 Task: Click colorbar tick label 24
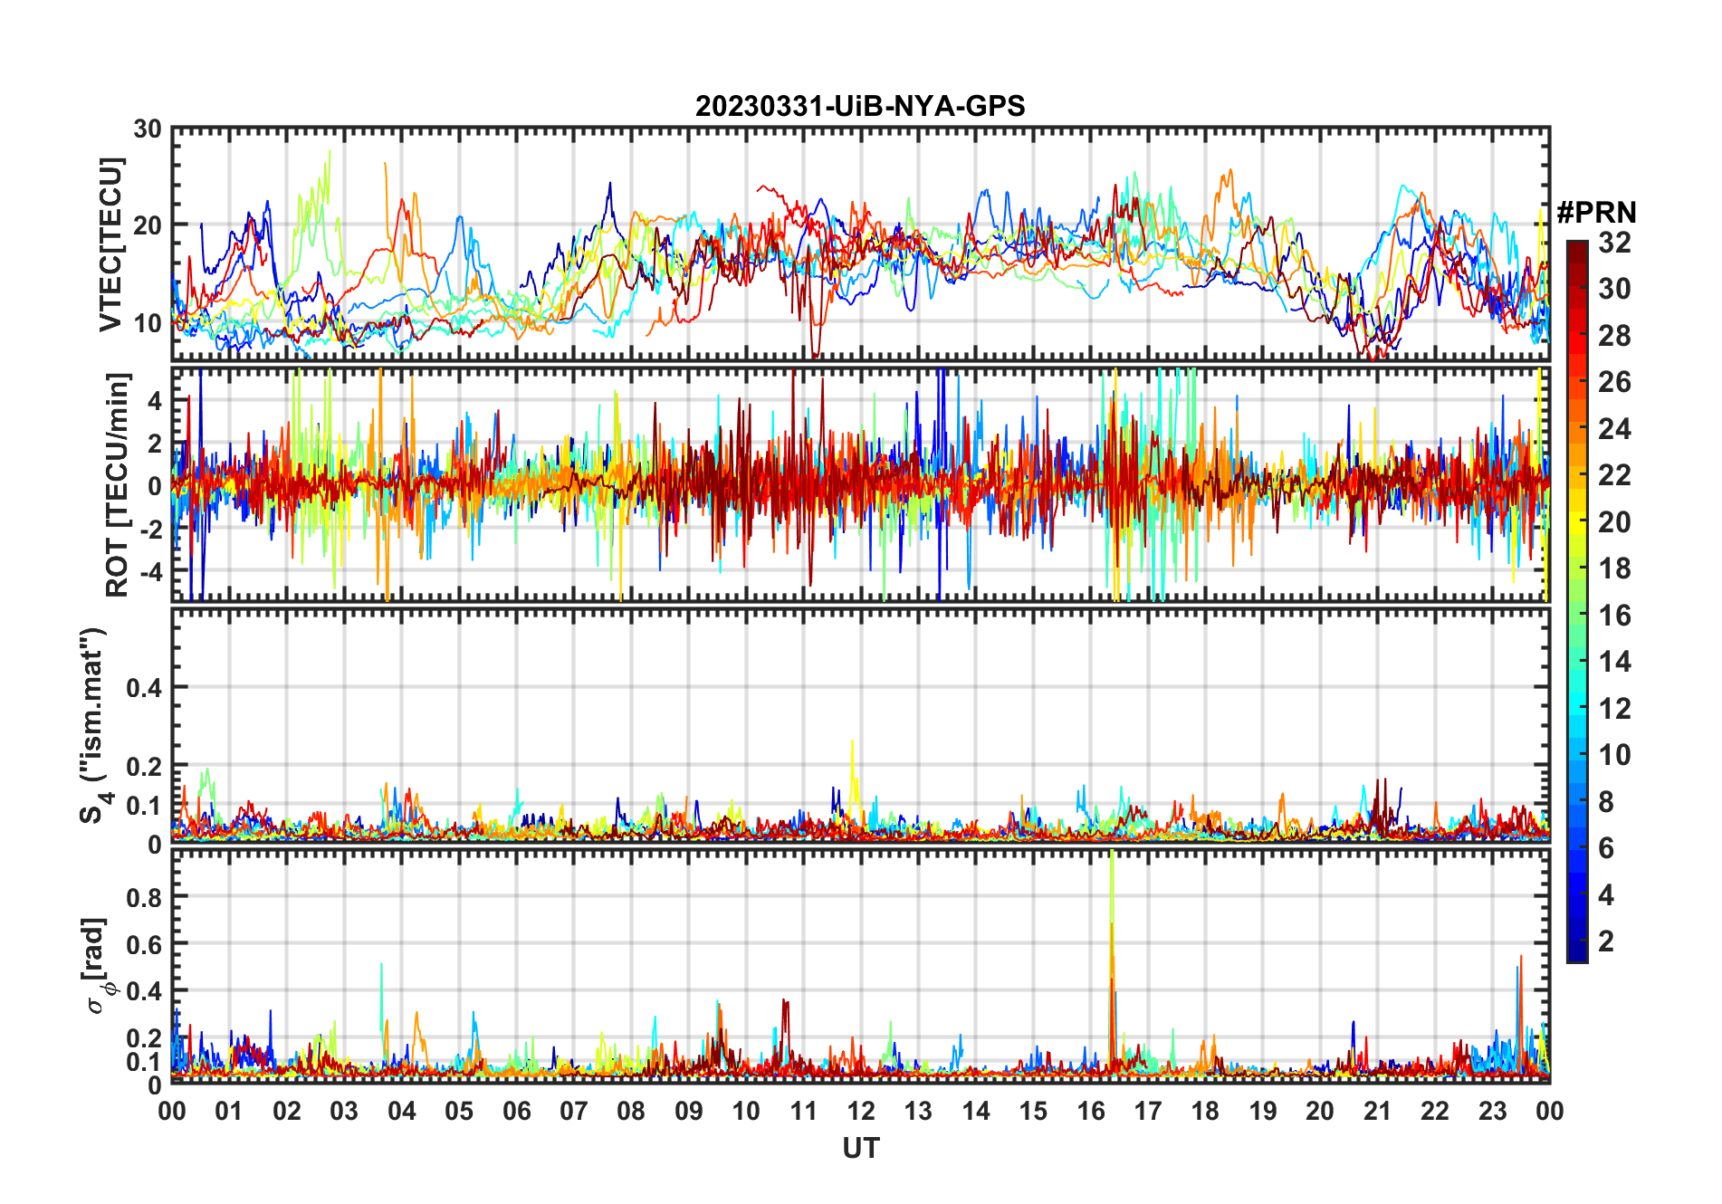(1614, 429)
